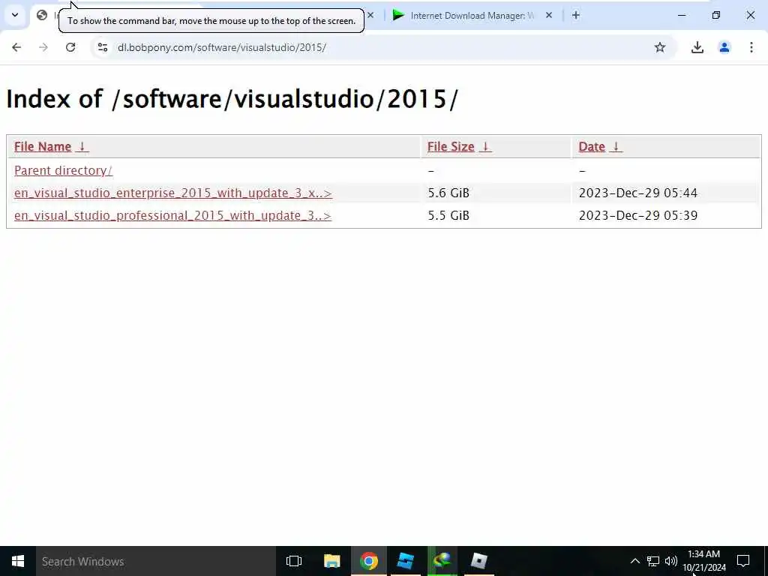Sort listing by File Name
Screen dimensions: 768x576
click(x=43, y=146)
